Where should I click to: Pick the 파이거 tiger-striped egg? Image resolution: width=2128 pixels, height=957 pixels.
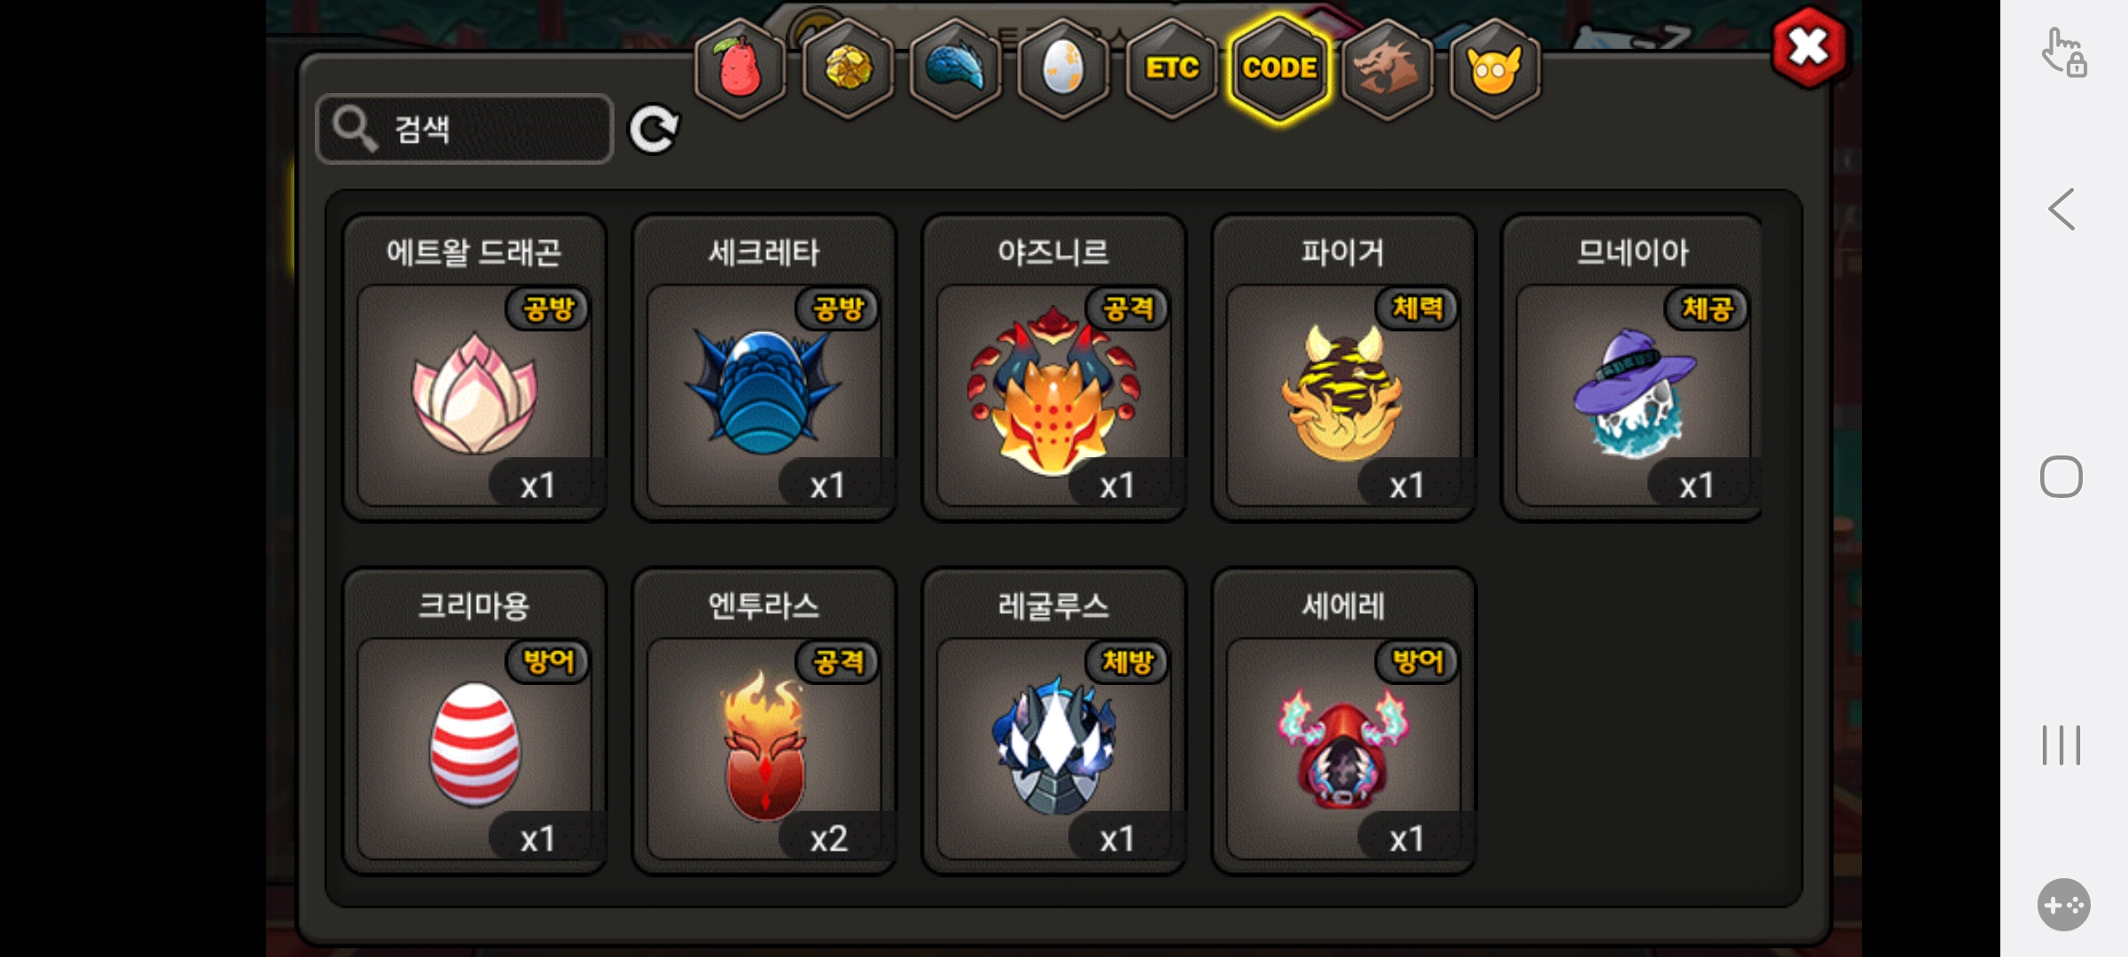[x=1343, y=368]
